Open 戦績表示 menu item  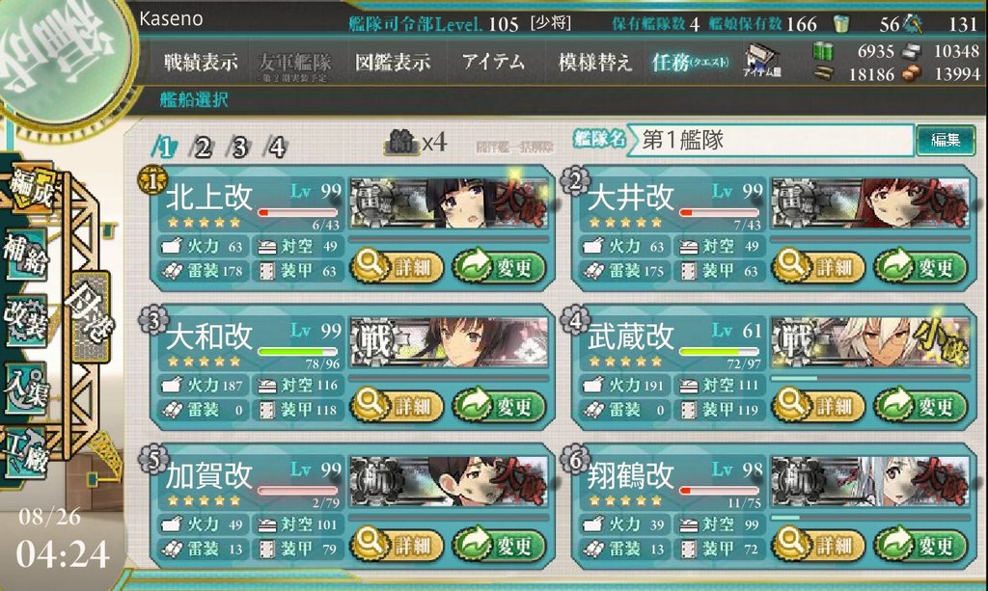coord(201,62)
